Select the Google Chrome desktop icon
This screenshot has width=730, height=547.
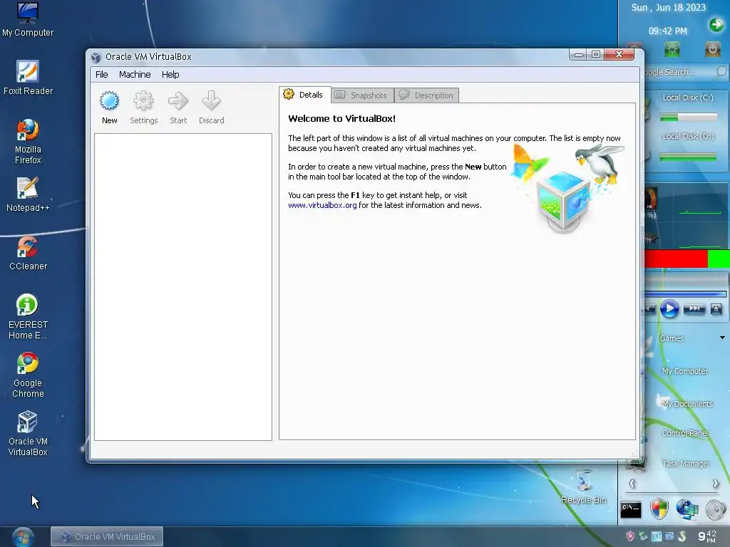pos(28,375)
